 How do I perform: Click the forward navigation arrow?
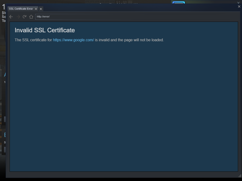18,17
